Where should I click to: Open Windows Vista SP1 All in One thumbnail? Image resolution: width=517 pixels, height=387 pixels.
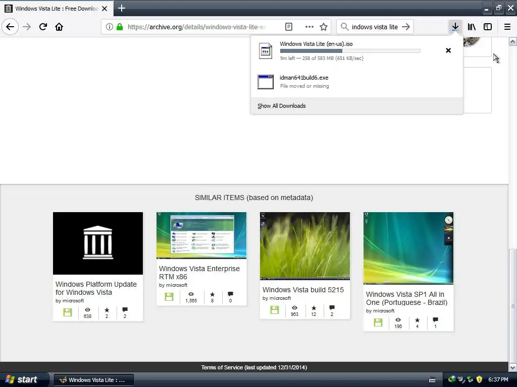pos(408,248)
